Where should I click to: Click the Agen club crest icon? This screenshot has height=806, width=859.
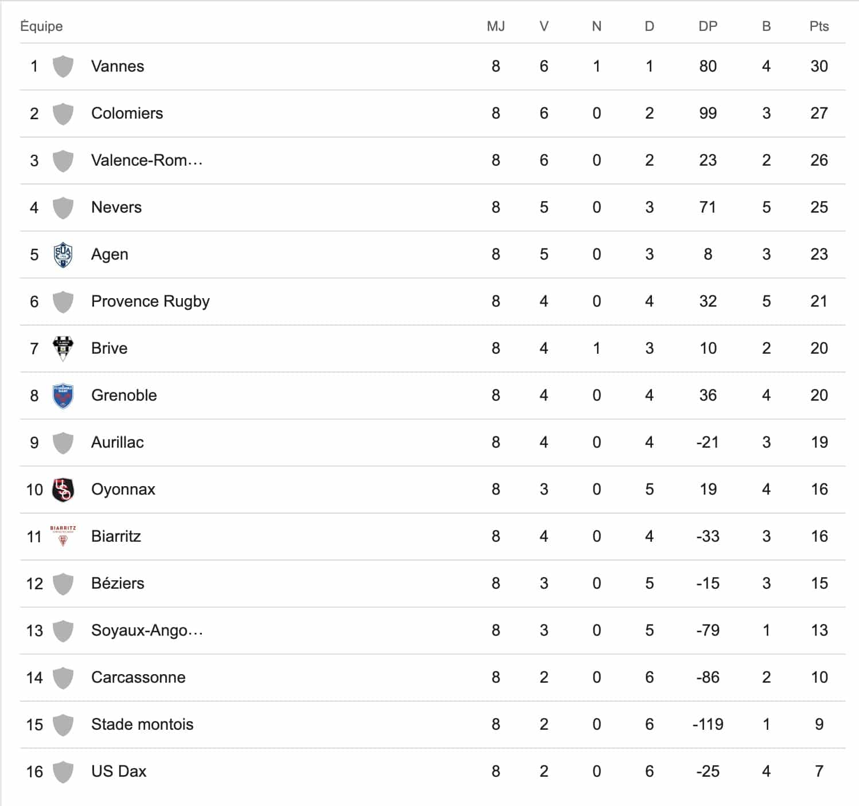(x=63, y=255)
